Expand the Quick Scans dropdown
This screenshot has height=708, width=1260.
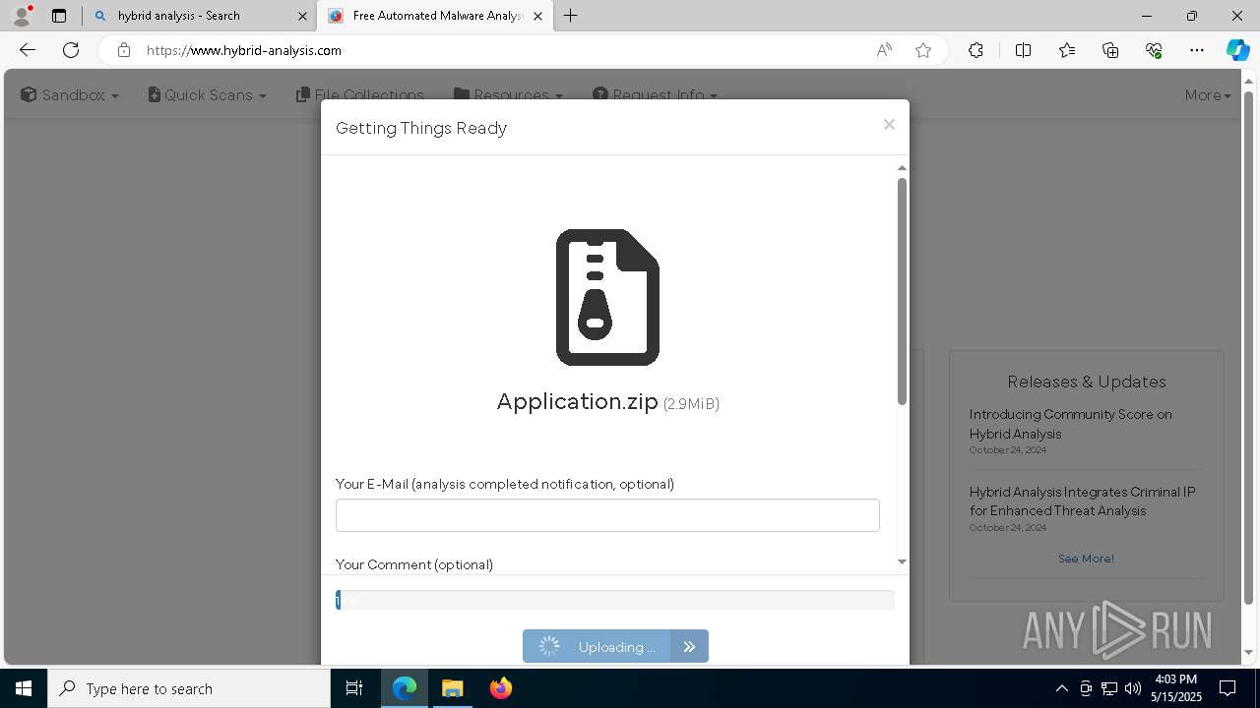pos(208,94)
